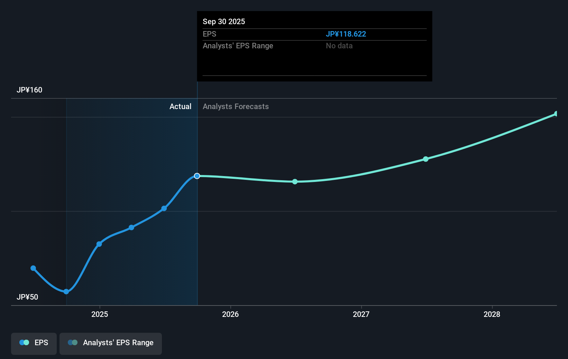Image resolution: width=568 pixels, height=359 pixels.
Task: Click the 2027 axis label
Action: 361,314
